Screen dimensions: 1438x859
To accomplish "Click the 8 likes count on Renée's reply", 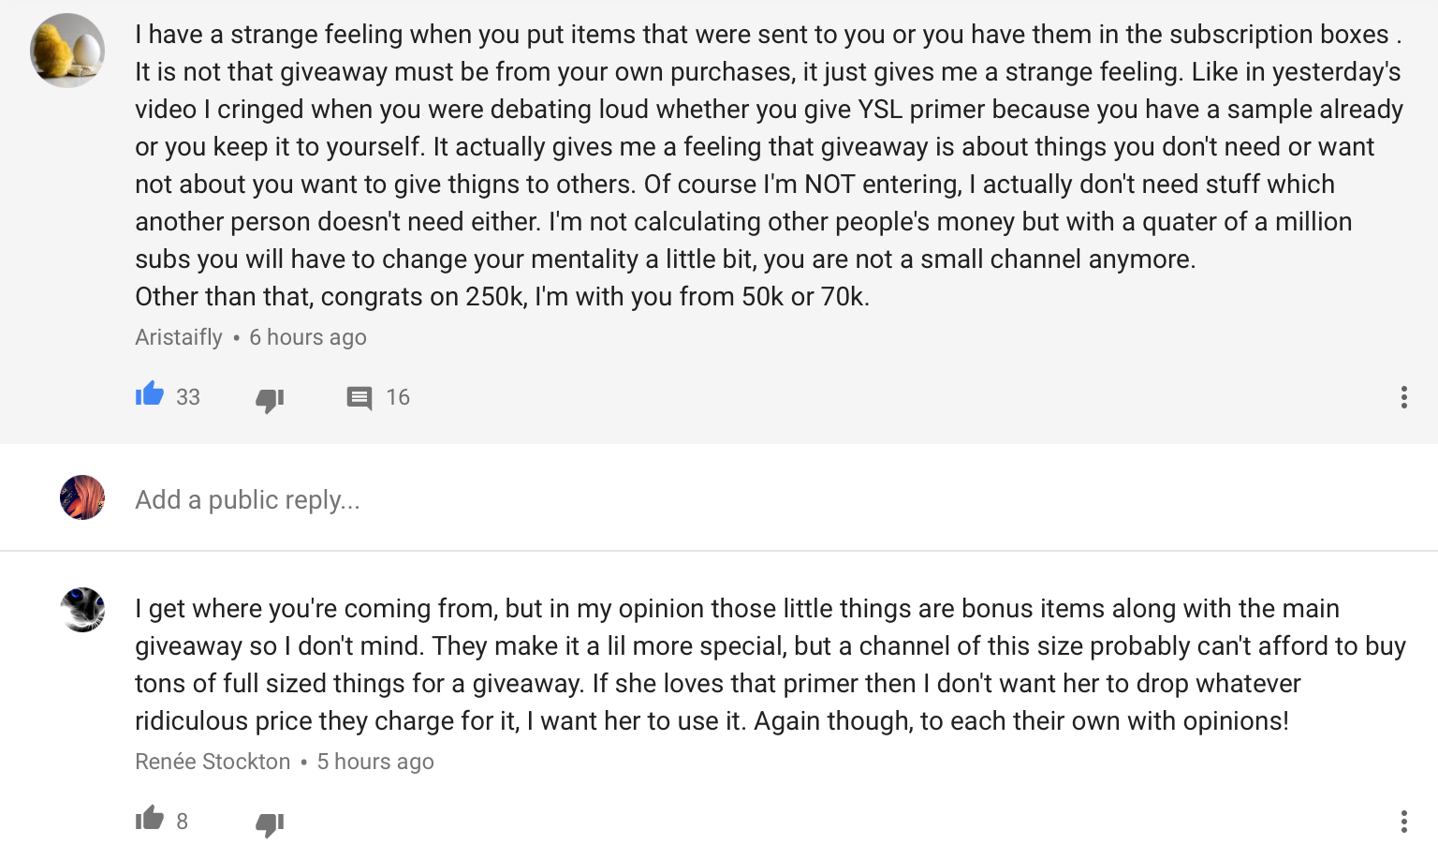I will (182, 822).
